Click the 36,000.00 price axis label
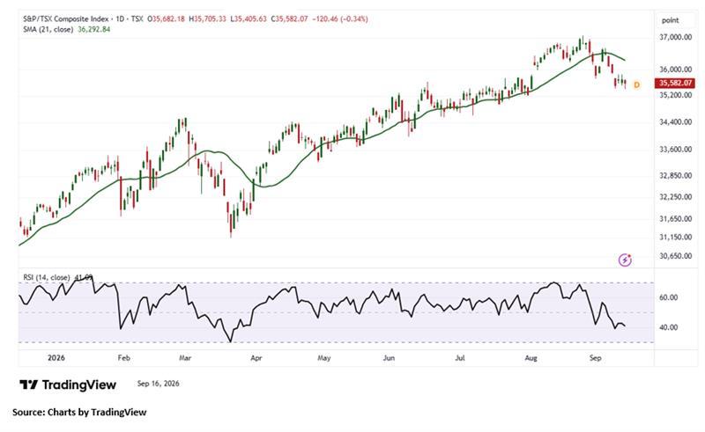 pos(675,70)
